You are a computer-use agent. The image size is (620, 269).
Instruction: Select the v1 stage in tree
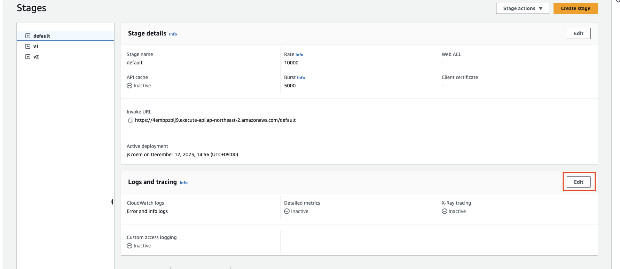(x=36, y=46)
